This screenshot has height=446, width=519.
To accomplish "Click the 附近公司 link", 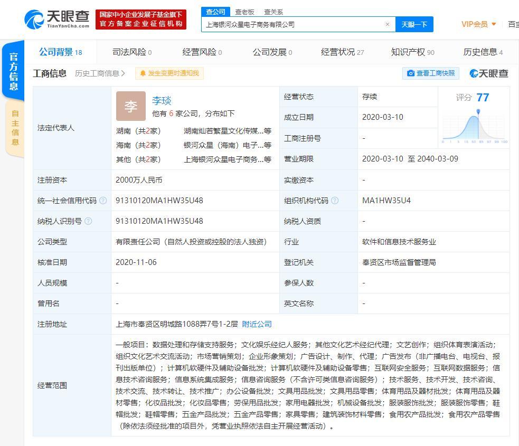I will tap(257, 324).
